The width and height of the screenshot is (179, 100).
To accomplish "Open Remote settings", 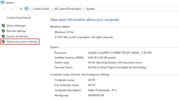I will (16, 31).
